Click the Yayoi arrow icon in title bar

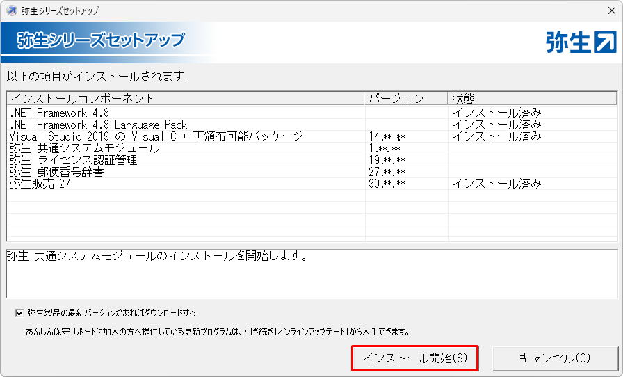(12, 10)
